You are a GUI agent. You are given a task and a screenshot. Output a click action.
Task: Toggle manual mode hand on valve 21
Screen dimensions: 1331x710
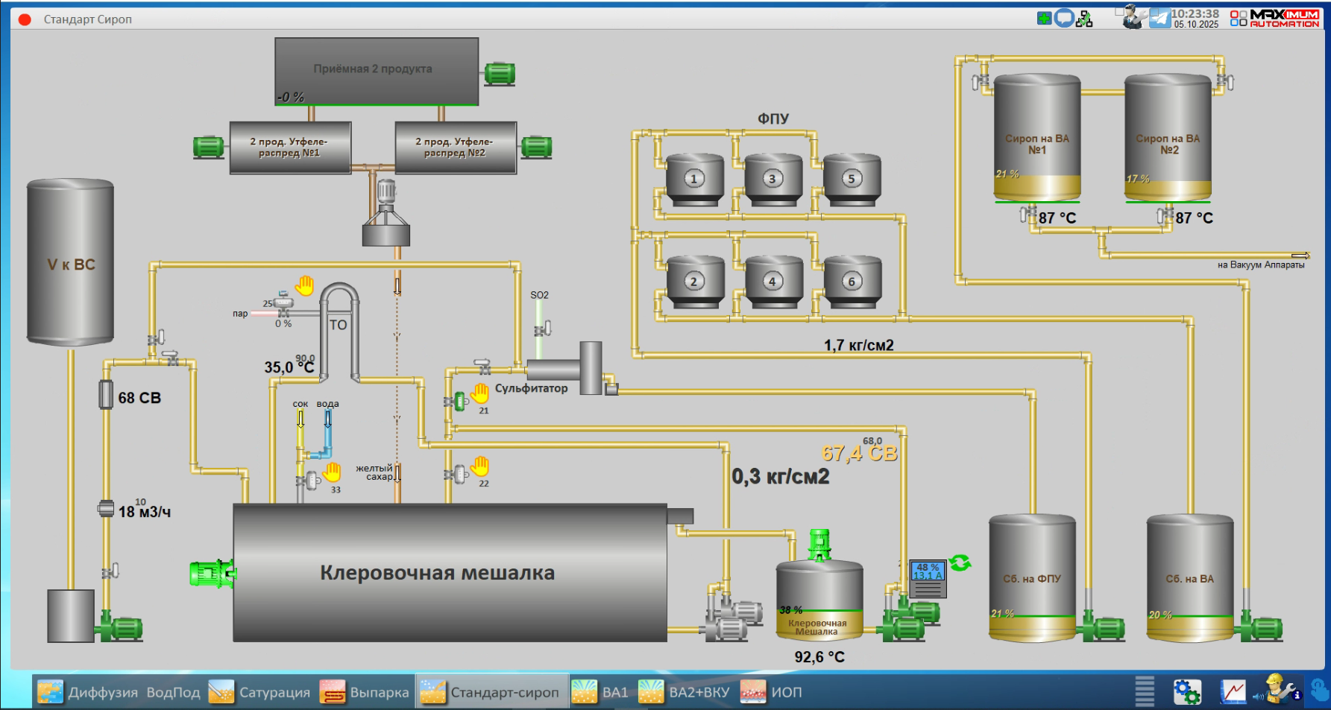[x=480, y=393]
